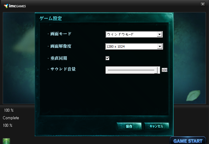Click the 垂直同期 label text
The image size is (209, 144).
pyautogui.click(x=59, y=58)
